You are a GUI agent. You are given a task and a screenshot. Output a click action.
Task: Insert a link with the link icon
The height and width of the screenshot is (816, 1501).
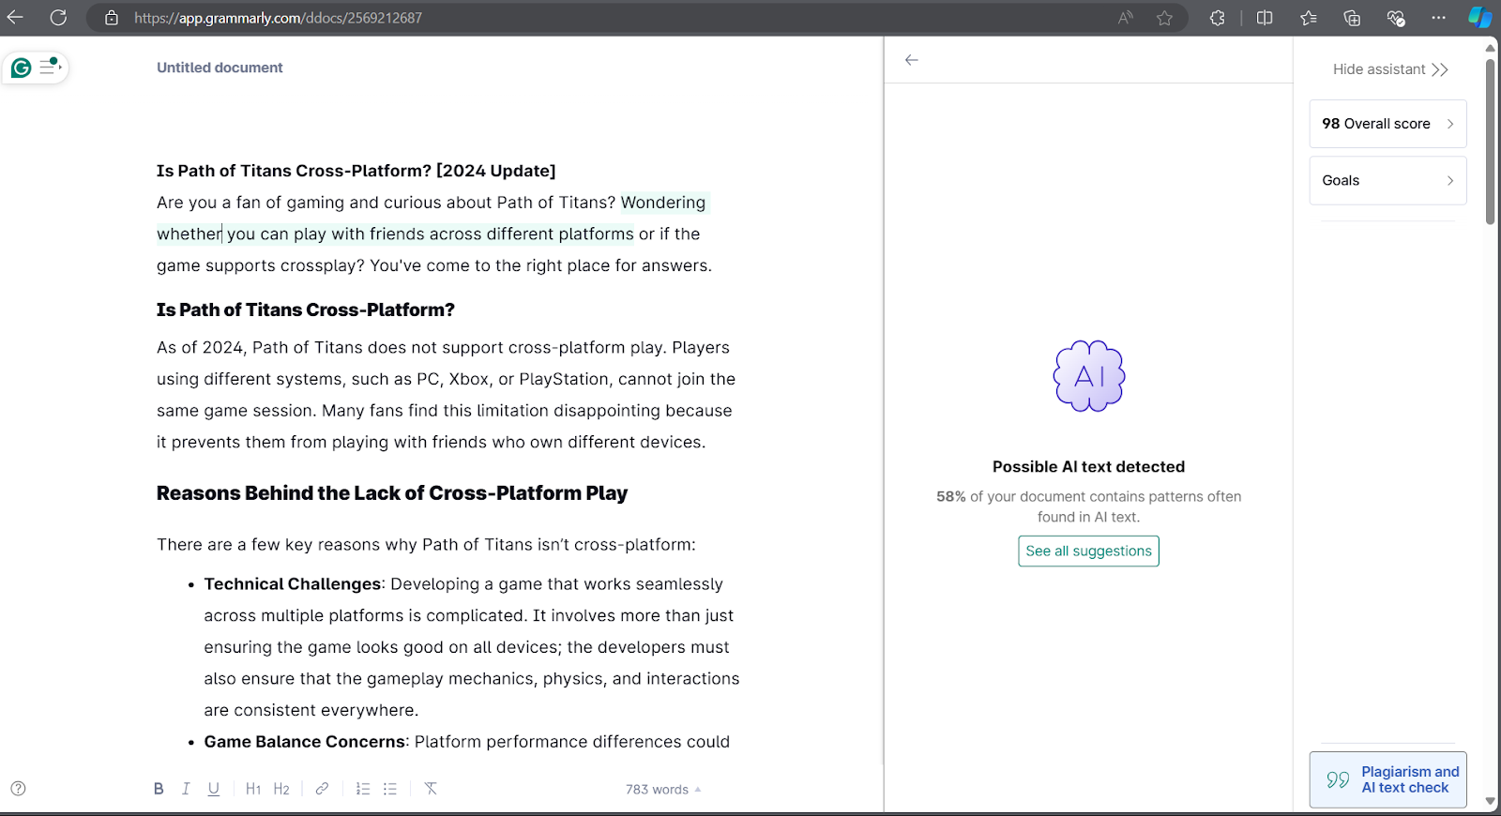[322, 789]
